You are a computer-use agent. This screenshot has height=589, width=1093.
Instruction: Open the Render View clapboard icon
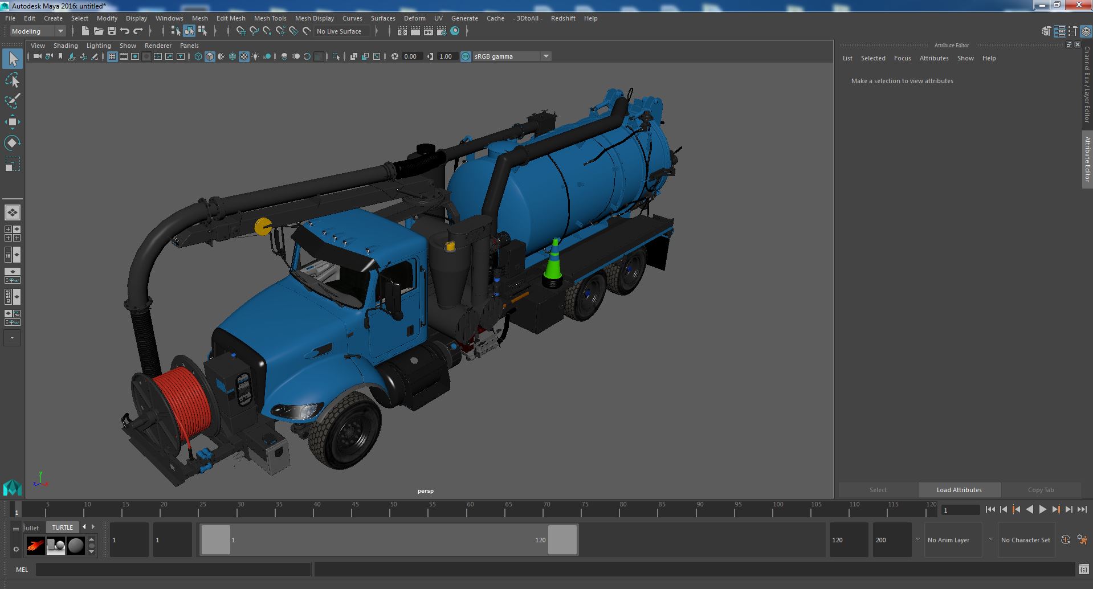pyautogui.click(x=402, y=31)
